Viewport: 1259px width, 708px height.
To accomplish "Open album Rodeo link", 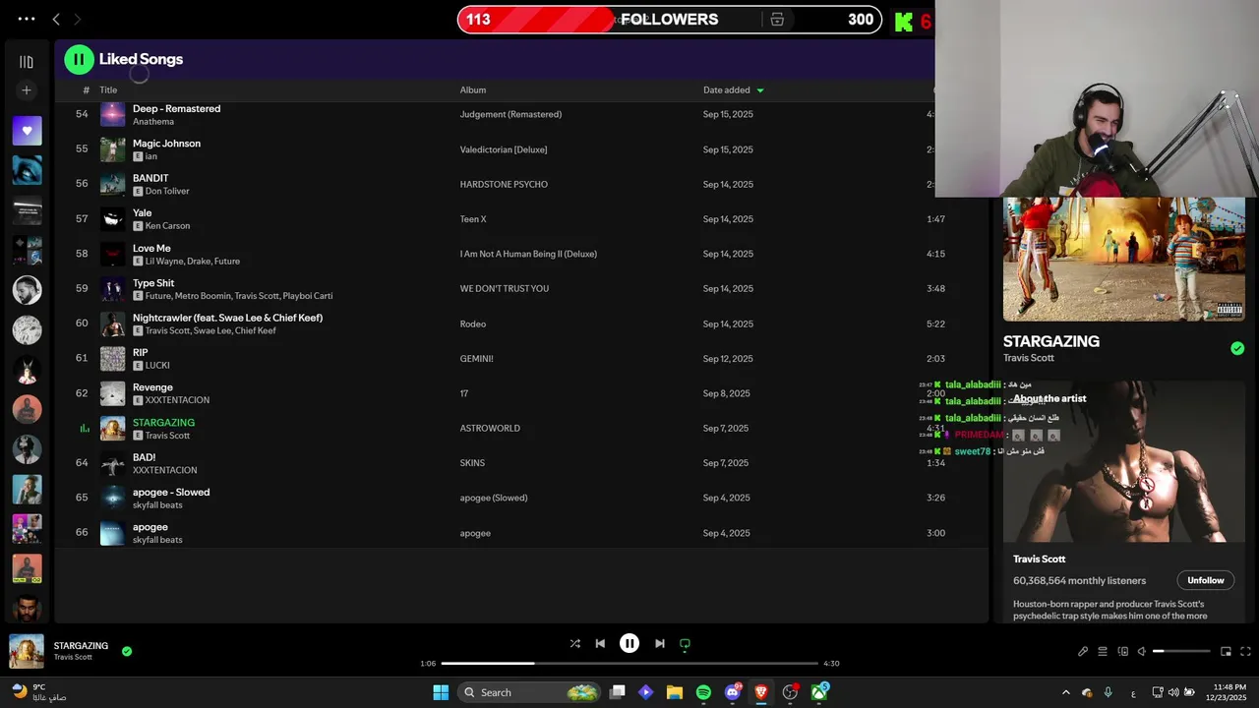I will coord(473,324).
